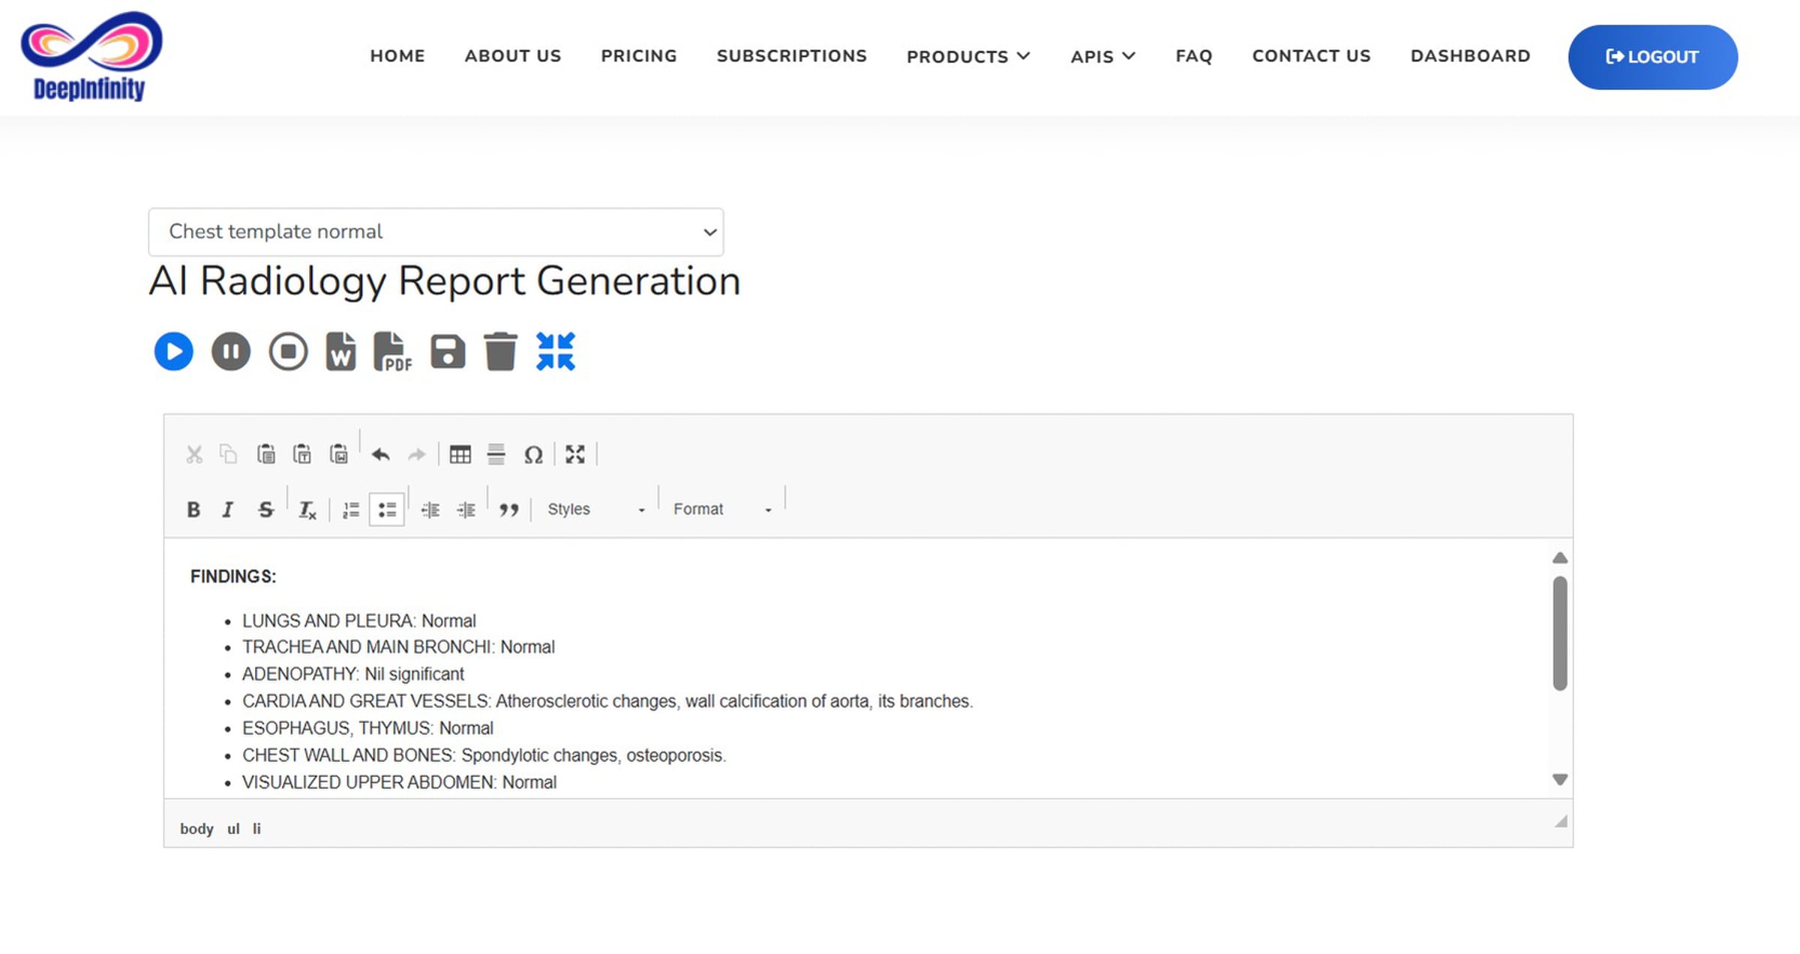Open Contact Us page
Image resolution: width=1800 pixels, height=954 pixels.
(x=1312, y=56)
